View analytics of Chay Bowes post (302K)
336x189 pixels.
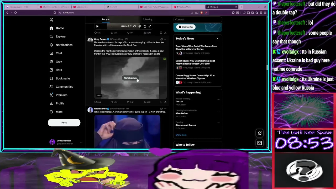[147, 102]
